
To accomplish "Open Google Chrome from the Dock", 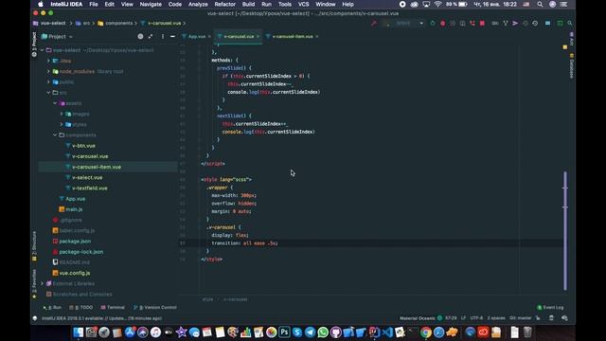I will pos(426,332).
